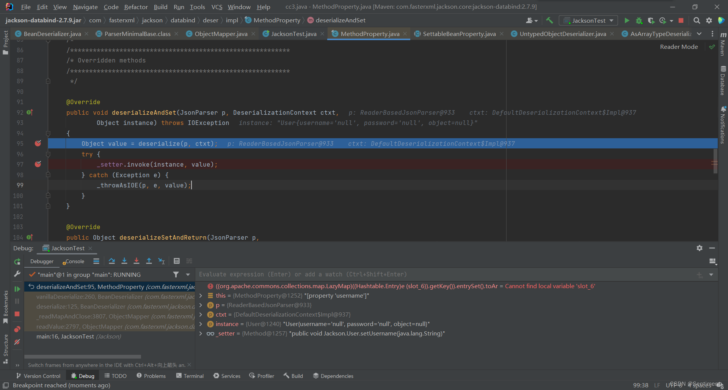Click override gutter marker on line 92
Screen dimensions: 728x390
[x=30, y=112]
